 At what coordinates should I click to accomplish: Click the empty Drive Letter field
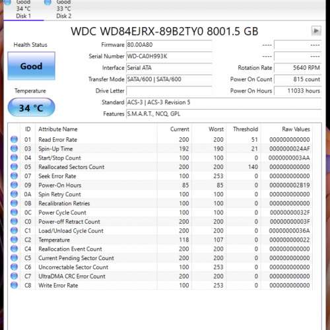point(169,90)
